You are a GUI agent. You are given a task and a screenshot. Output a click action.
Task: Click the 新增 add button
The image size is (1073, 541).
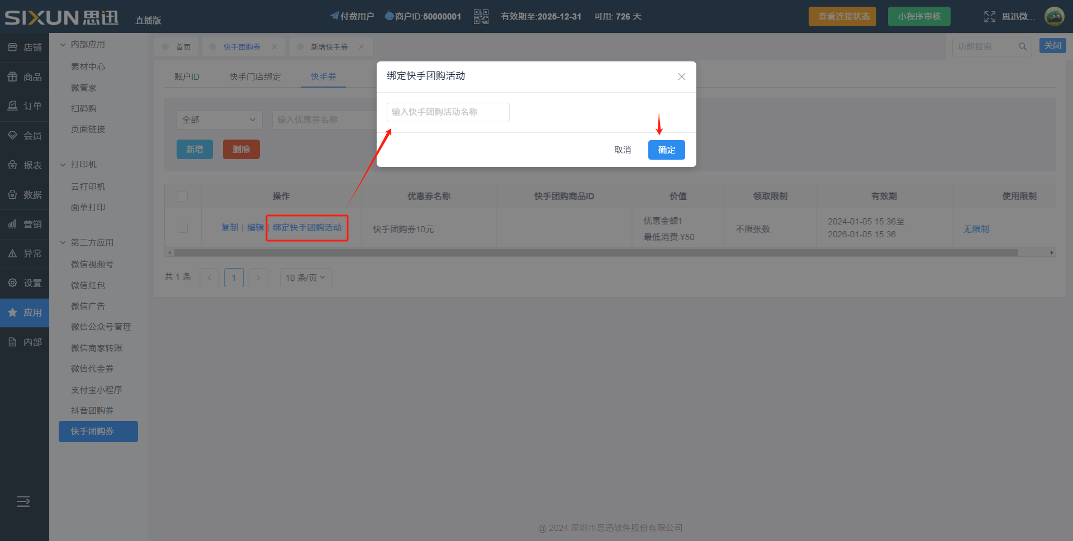point(194,149)
